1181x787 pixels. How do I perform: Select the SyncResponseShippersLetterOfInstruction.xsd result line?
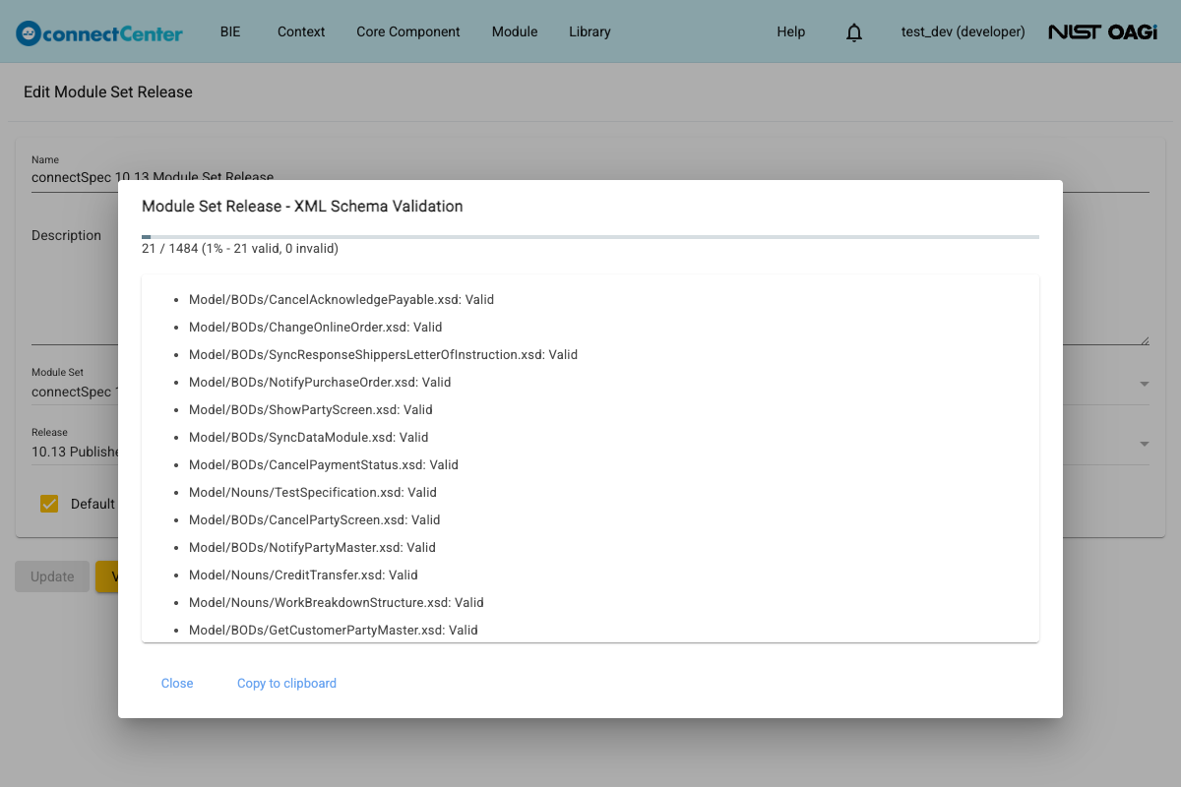(x=383, y=354)
